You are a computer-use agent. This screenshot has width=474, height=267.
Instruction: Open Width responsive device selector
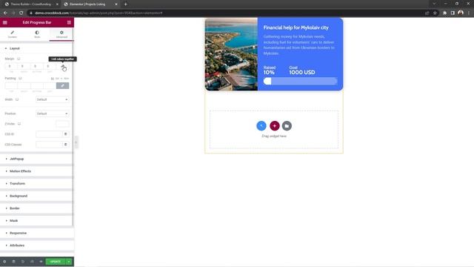pos(17,99)
